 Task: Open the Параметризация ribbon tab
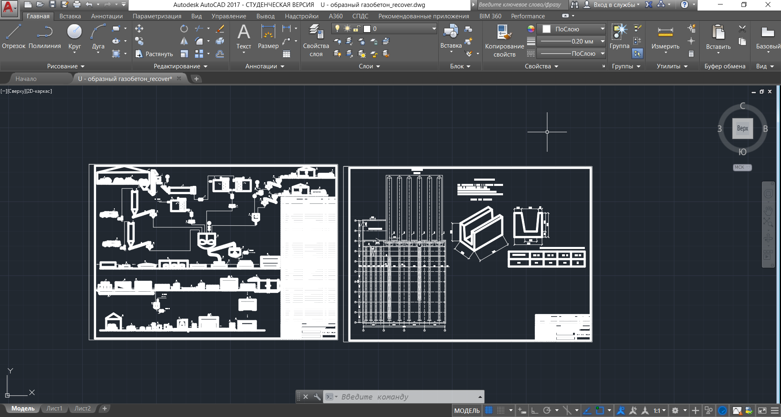point(157,16)
